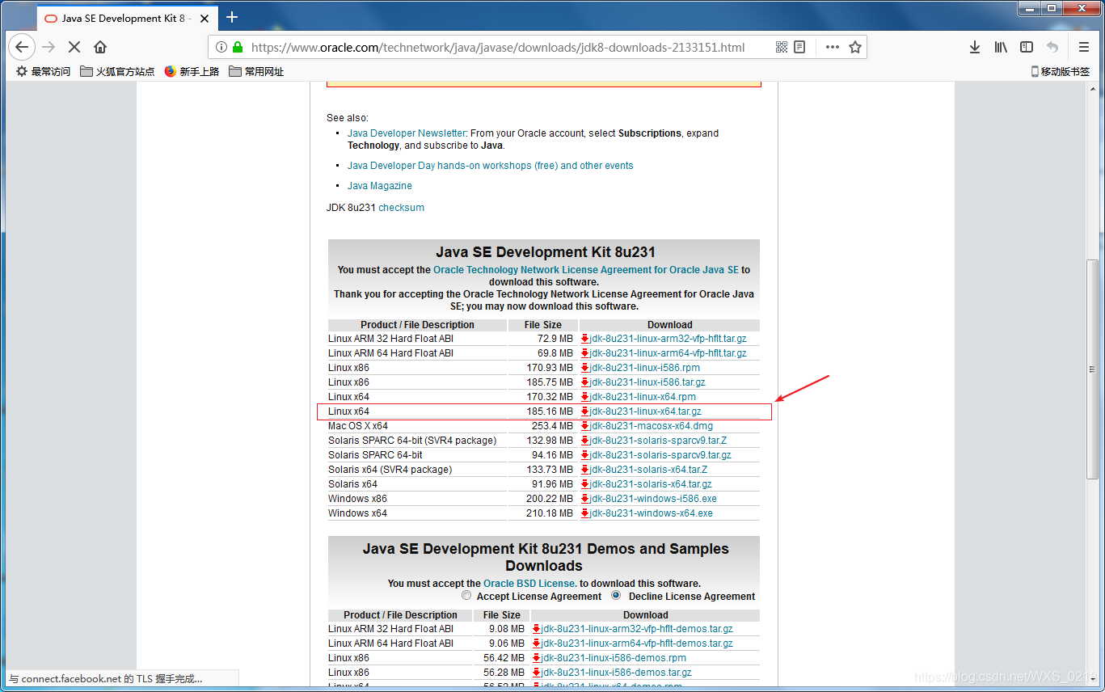Click the red download arrow for macosx-x64.dmg
The image size is (1105, 692).
pos(585,426)
